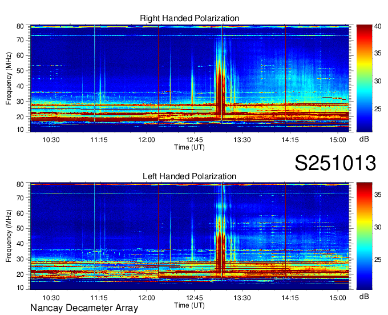Click the lower plot's dB color bar
The height and width of the screenshot is (315, 388).
[363, 236]
